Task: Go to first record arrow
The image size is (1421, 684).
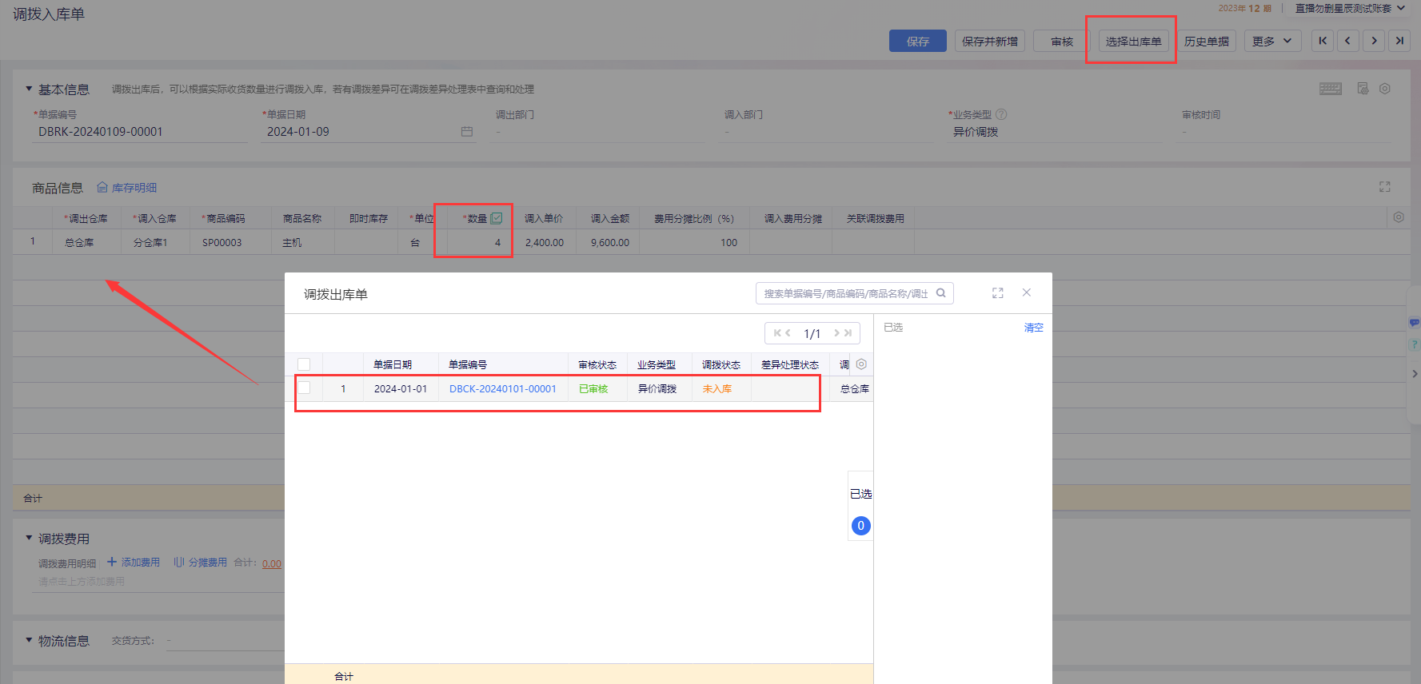Action: pyautogui.click(x=1323, y=41)
